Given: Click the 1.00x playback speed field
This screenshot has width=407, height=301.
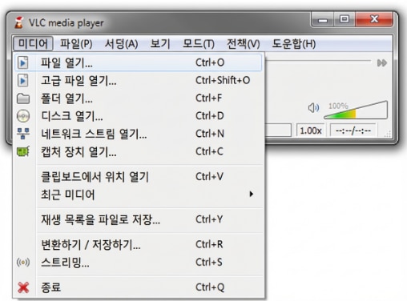Looking at the screenshot, I should click(x=311, y=130).
